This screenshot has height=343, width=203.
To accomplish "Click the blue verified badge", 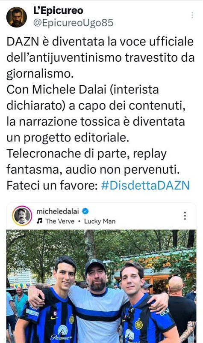I will point(85,211).
